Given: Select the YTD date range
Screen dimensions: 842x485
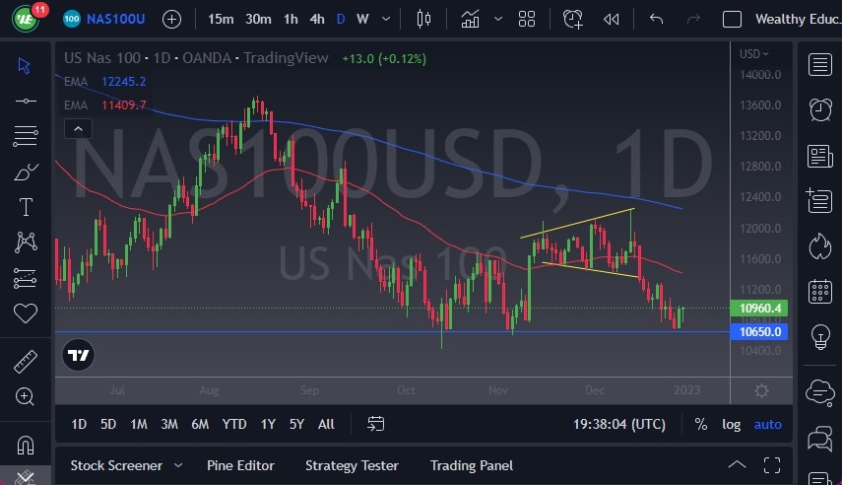Looking at the screenshot, I should click(234, 424).
